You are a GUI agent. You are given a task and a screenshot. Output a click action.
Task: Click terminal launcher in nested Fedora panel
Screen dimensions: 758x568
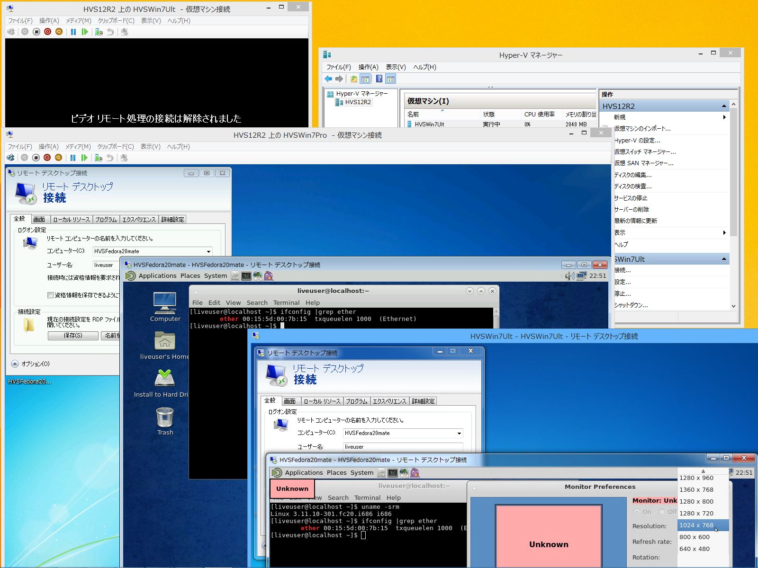point(393,472)
